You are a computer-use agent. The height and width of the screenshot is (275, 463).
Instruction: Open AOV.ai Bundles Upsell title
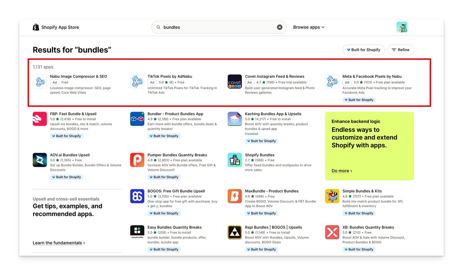pos(70,155)
